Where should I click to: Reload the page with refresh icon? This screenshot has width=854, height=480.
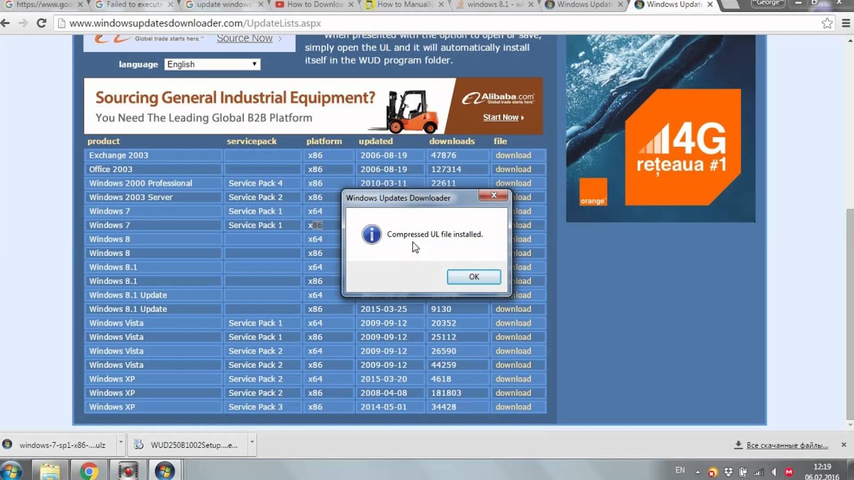point(41,23)
